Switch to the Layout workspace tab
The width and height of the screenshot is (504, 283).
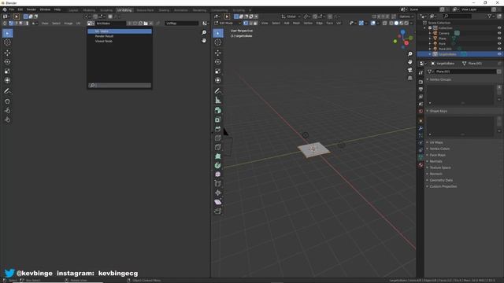(73, 10)
